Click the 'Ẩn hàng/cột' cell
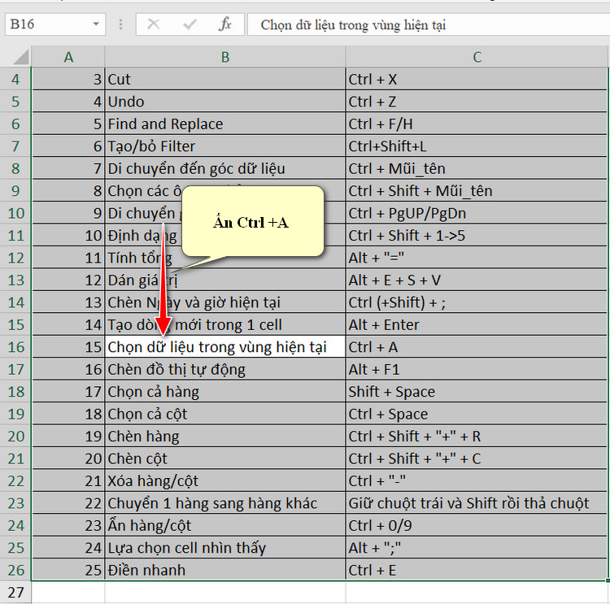This screenshot has width=610, height=604. [x=224, y=525]
